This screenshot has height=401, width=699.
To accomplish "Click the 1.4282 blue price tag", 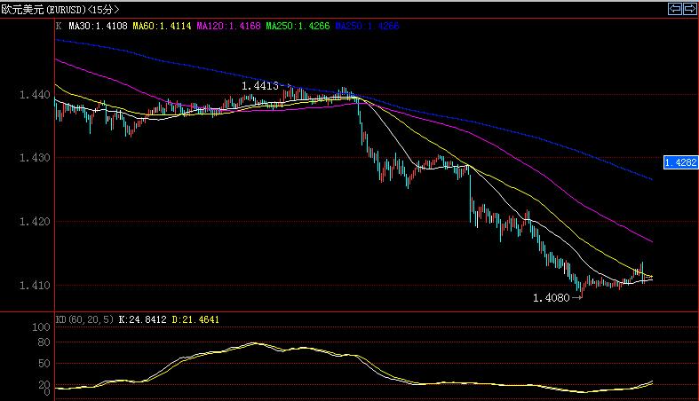I will (x=680, y=162).
